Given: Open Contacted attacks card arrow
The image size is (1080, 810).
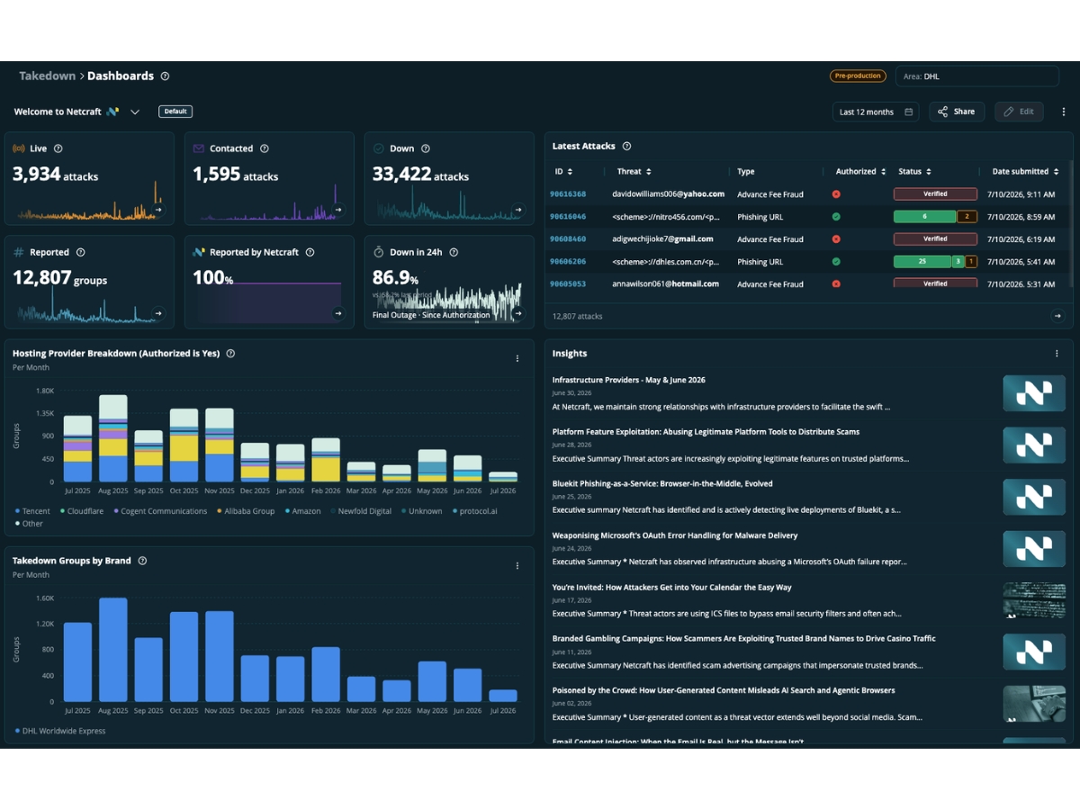Looking at the screenshot, I should 338,210.
